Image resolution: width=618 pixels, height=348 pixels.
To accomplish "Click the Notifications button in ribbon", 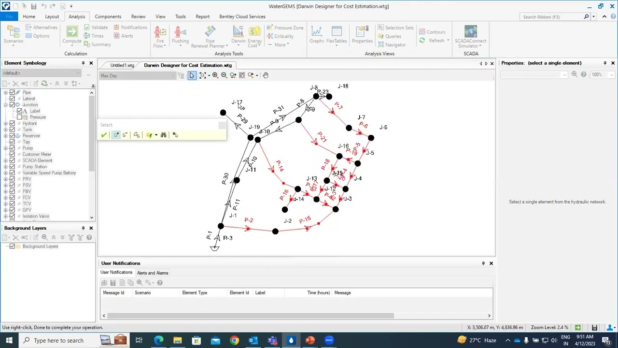I will pyautogui.click(x=130, y=28).
